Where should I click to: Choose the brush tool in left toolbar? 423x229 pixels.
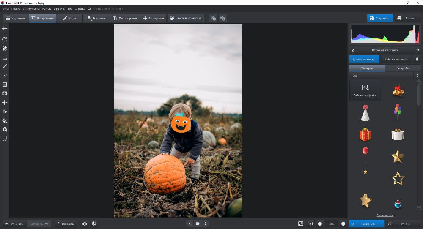click(5, 66)
